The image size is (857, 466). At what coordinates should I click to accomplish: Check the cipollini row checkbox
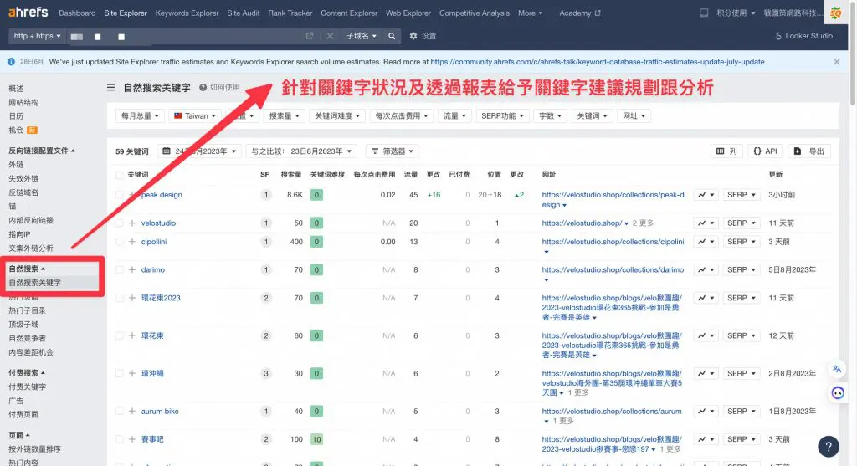pyautogui.click(x=119, y=242)
